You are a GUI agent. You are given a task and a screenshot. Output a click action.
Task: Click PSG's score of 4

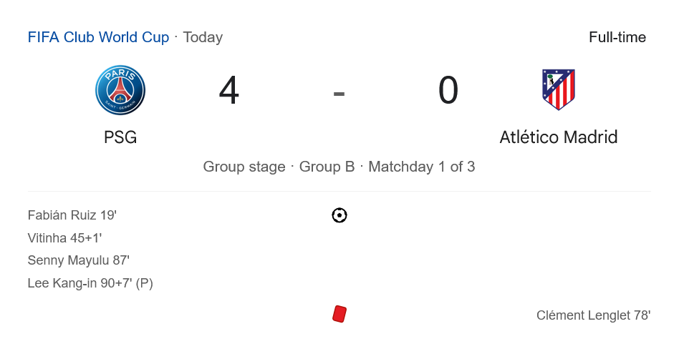[x=229, y=92]
